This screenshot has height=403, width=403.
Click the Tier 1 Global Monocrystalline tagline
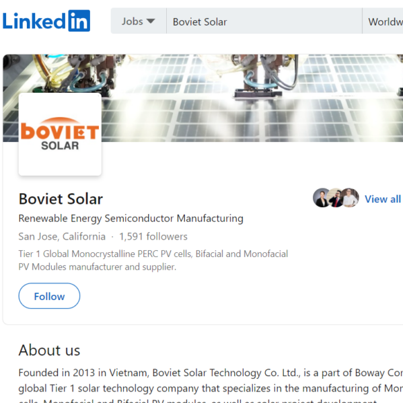pos(153,260)
